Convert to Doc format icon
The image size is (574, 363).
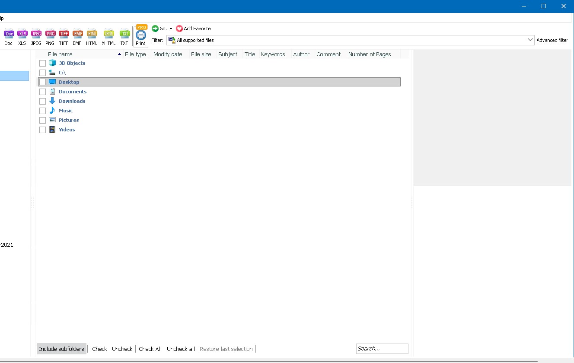tap(9, 34)
